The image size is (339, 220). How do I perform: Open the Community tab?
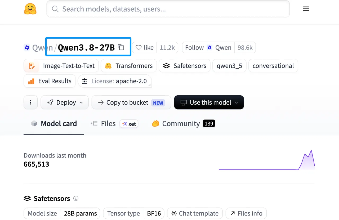[183, 124]
